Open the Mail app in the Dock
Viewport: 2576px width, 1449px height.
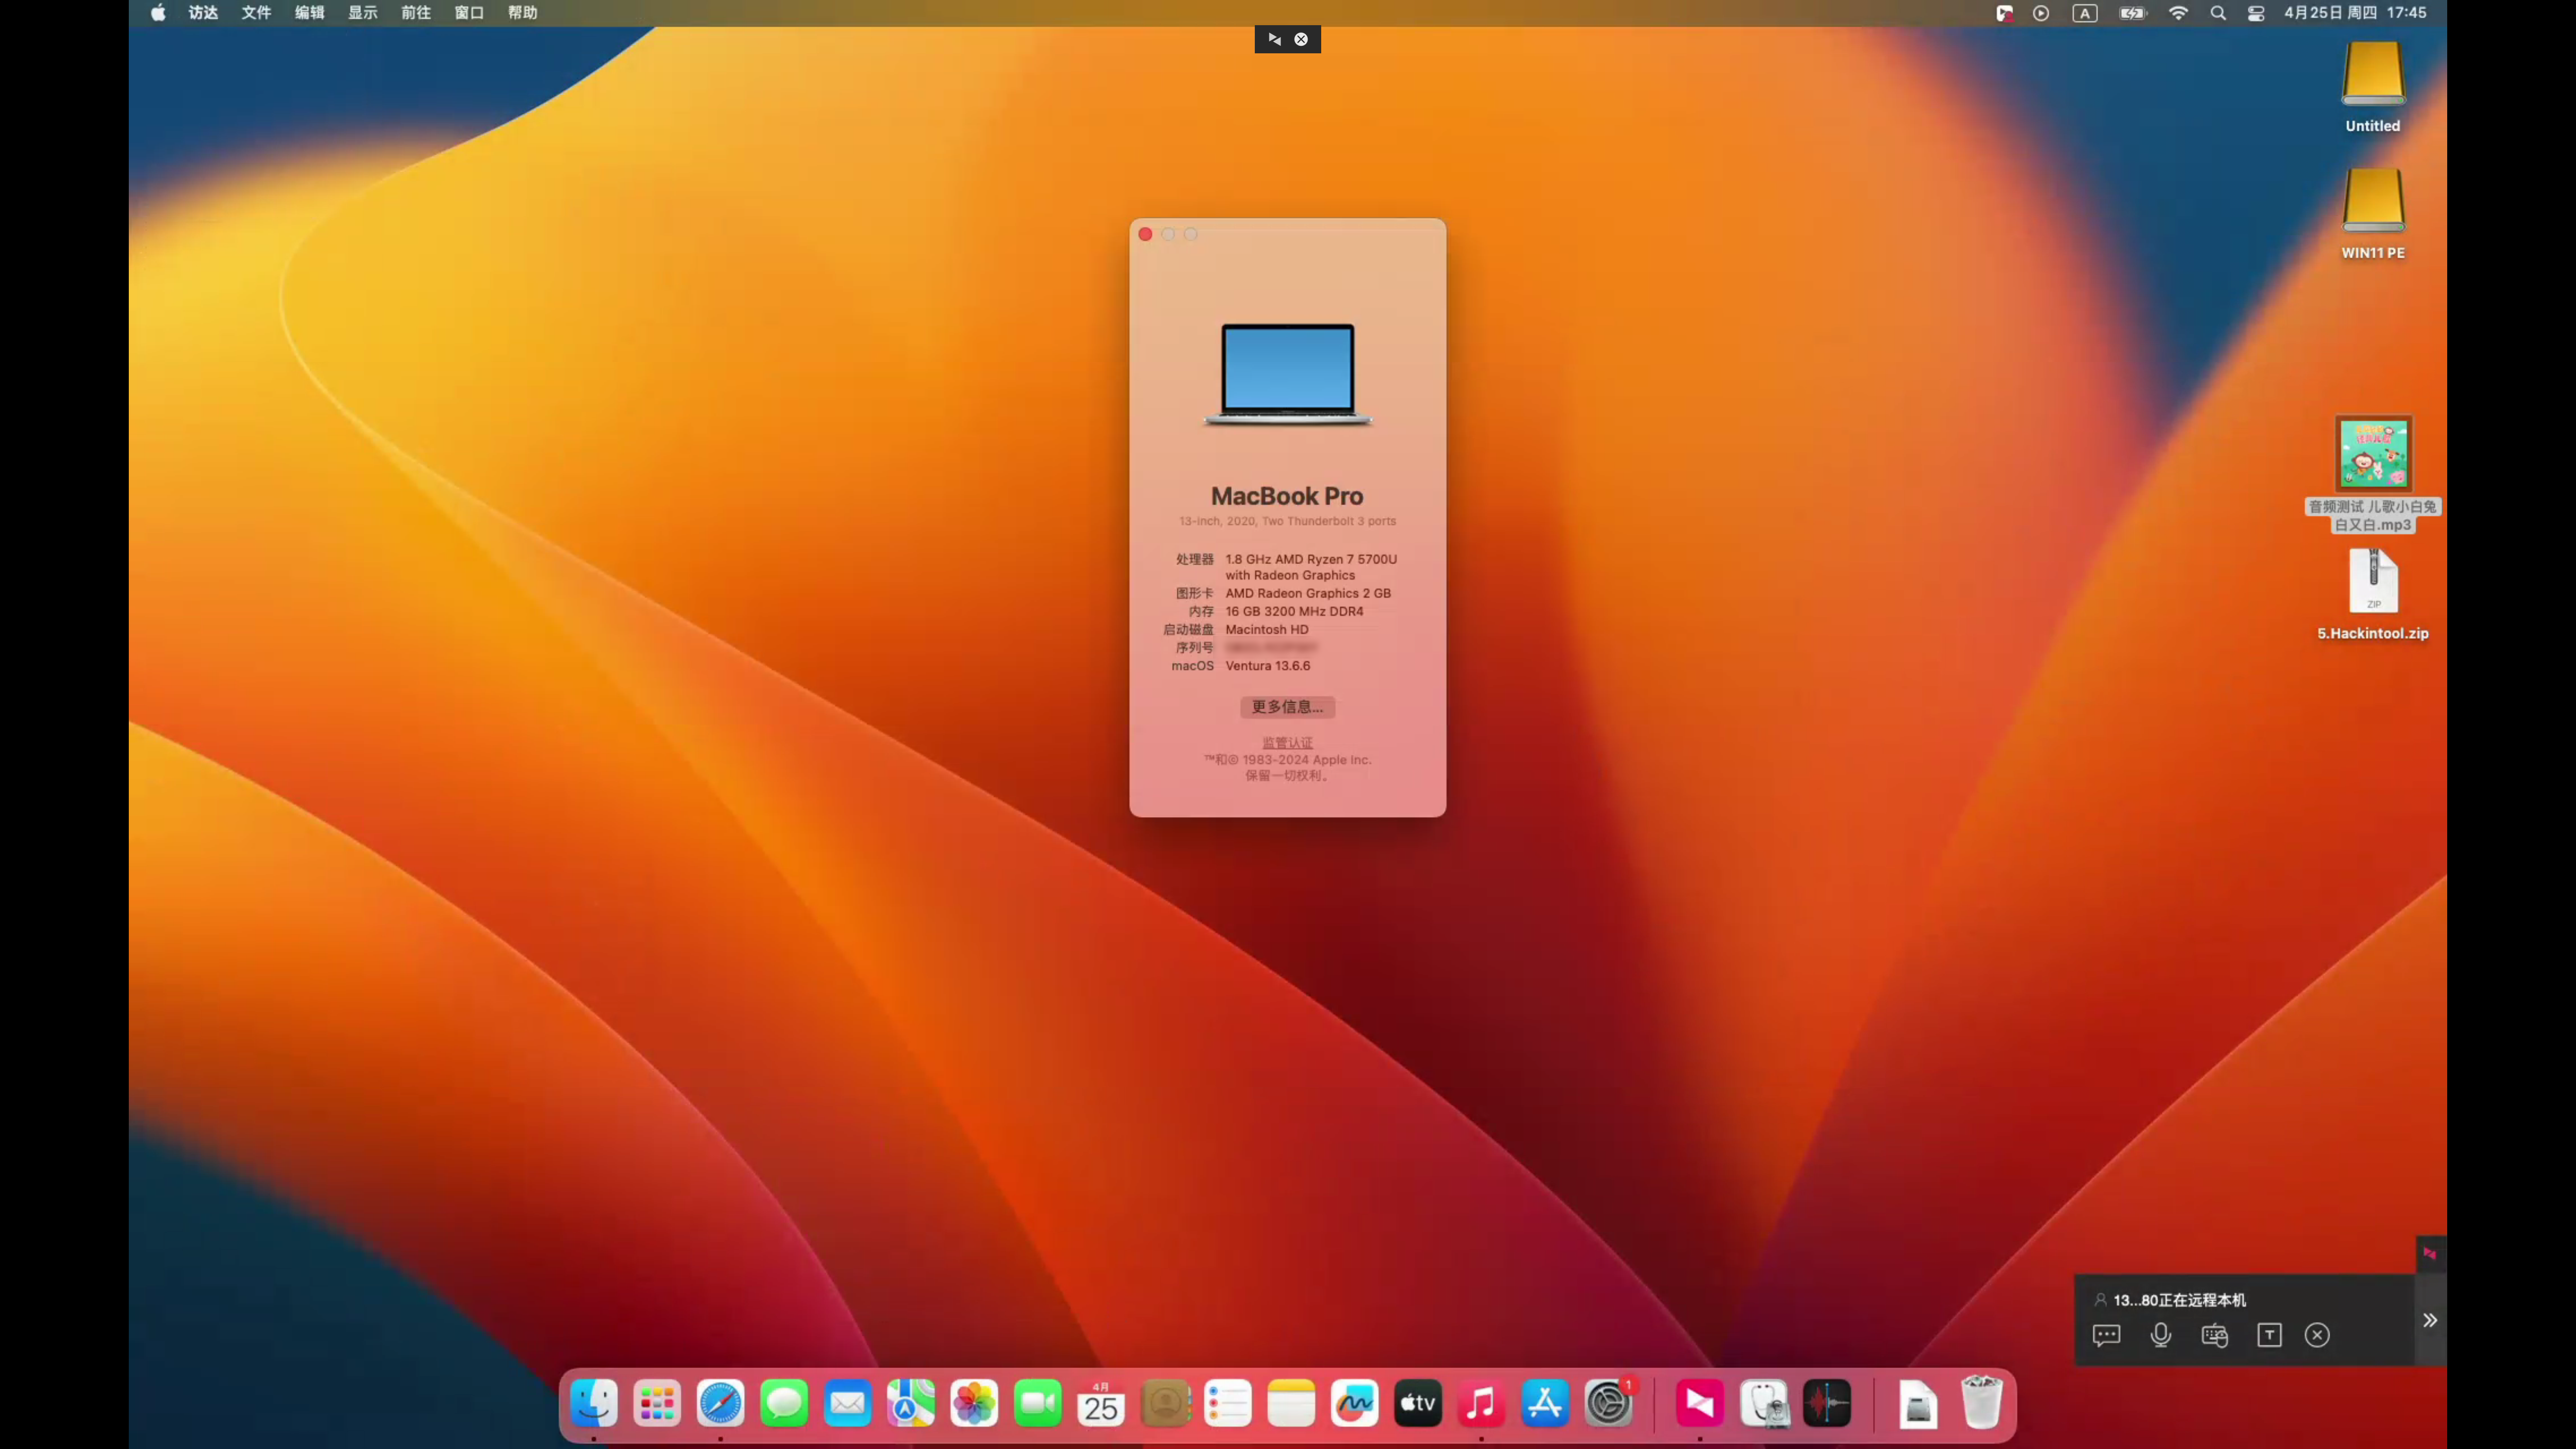848,1403
